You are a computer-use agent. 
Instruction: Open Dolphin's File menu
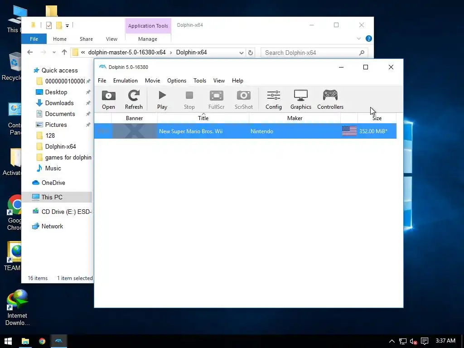[102, 81]
